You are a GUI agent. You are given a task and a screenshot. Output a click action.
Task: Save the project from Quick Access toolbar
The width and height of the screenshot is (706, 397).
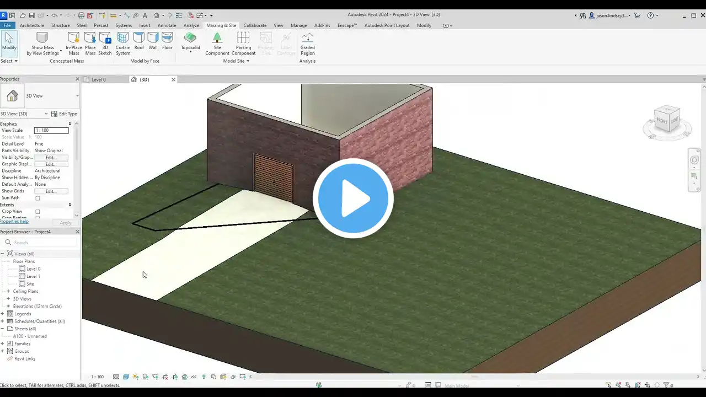pyautogui.click(x=31, y=15)
